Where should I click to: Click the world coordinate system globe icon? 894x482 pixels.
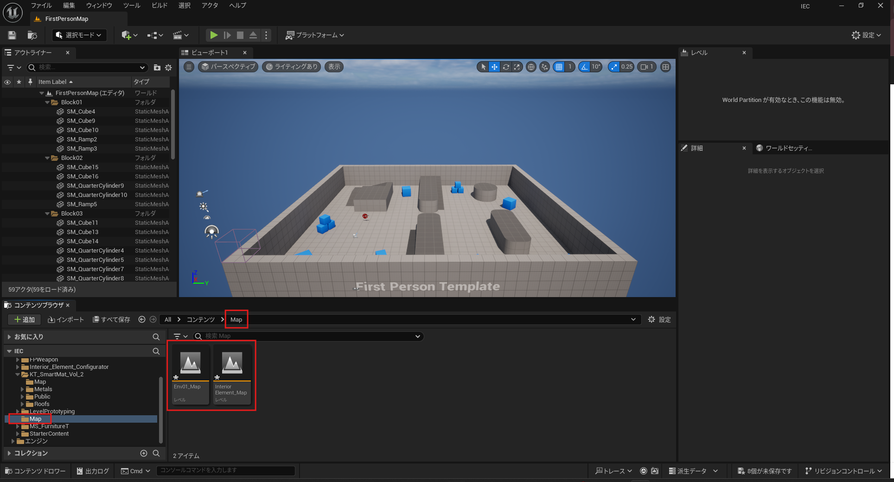point(531,67)
